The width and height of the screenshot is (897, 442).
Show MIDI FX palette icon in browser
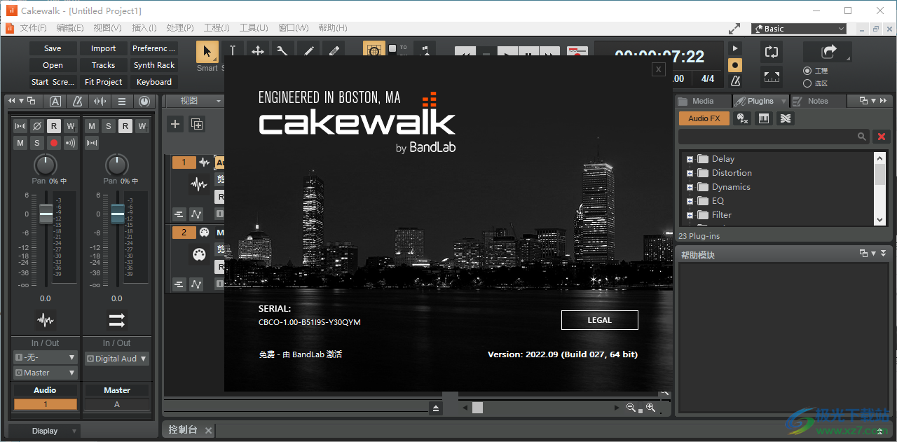point(742,118)
